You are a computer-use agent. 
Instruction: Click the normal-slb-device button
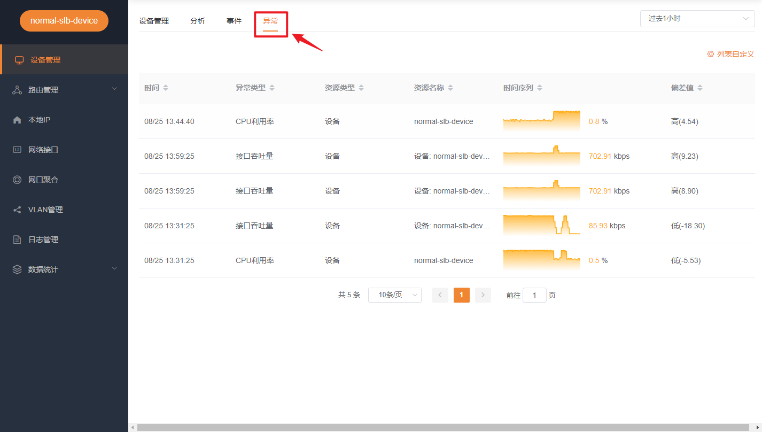coord(64,20)
